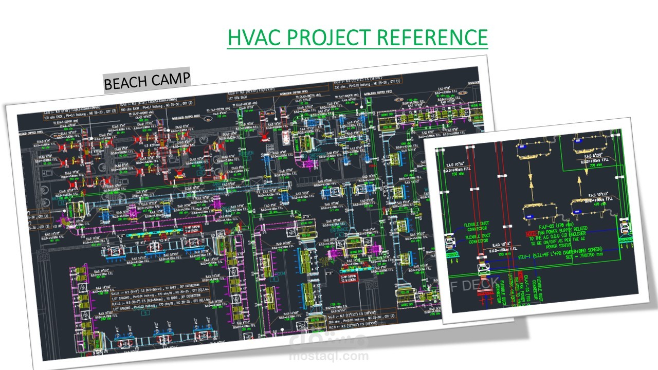Image resolution: width=658 pixels, height=370 pixels.
Task: Select the BEACH CAMP label
Action: click(147, 80)
